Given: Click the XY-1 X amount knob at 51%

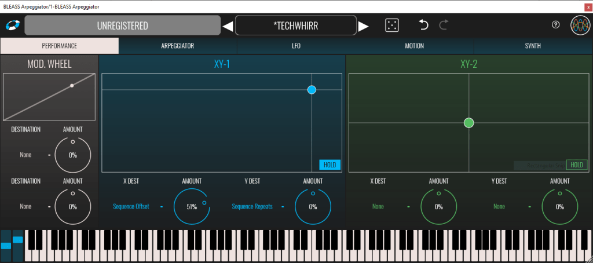Looking at the screenshot, I should pos(191,206).
